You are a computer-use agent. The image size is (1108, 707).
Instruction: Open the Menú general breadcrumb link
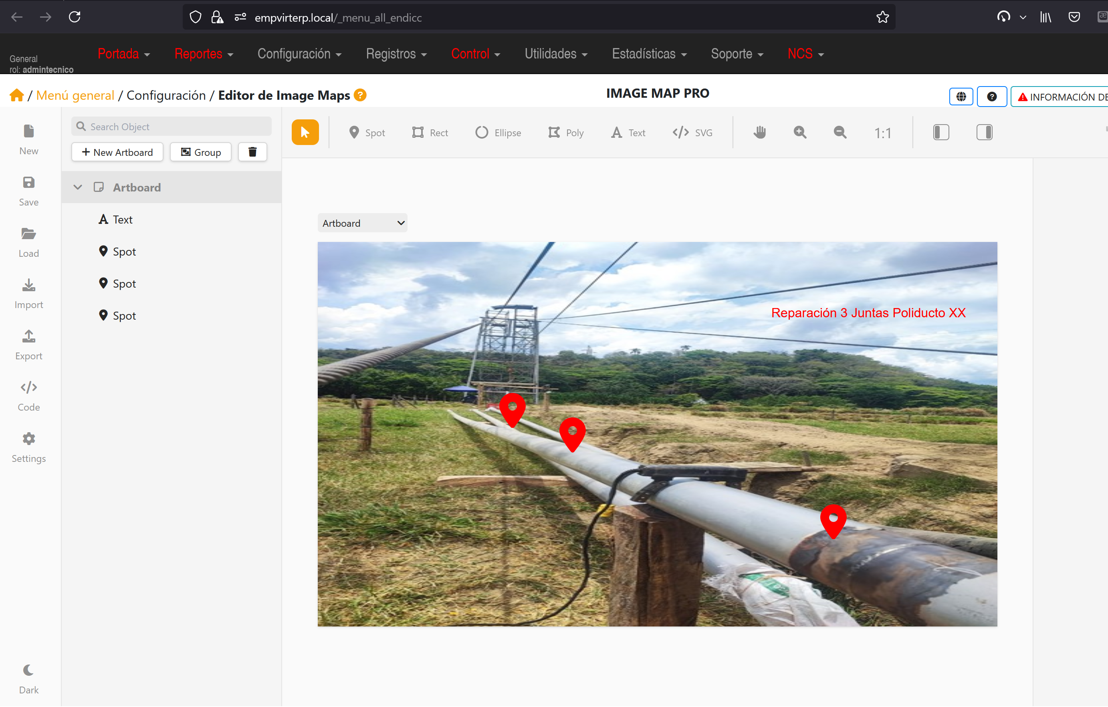click(75, 95)
